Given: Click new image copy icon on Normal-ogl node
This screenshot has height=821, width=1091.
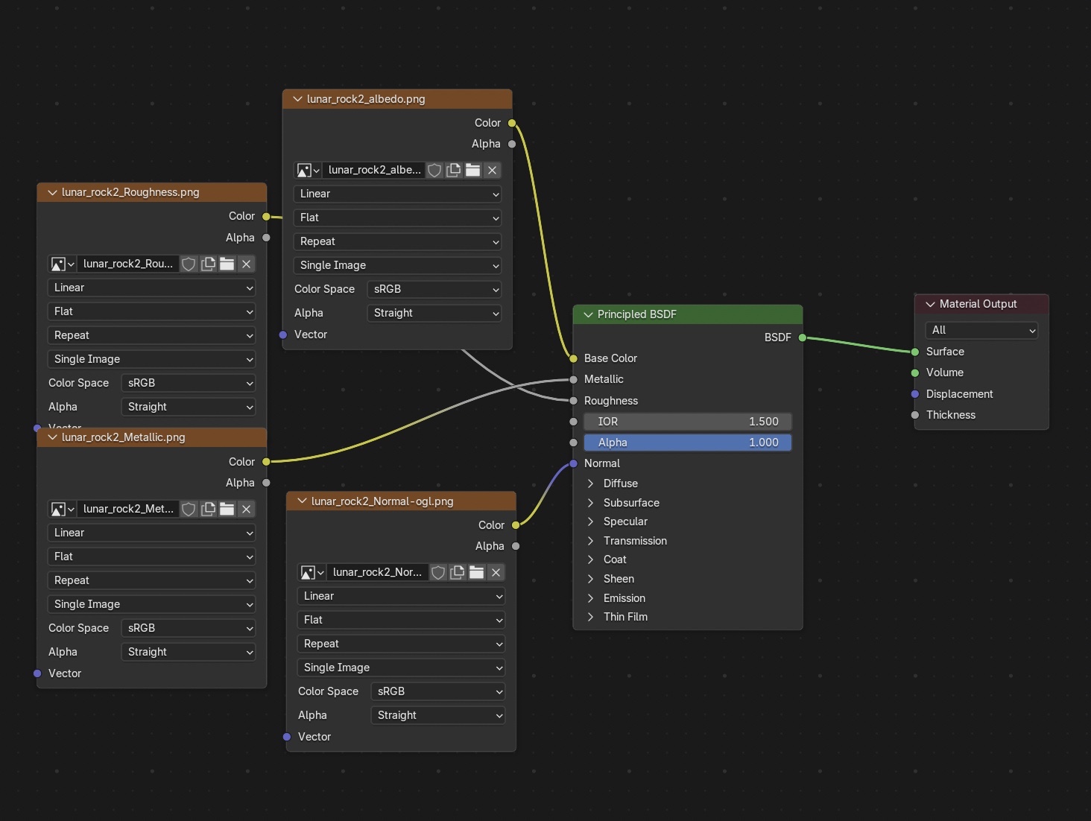Looking at the screenshot, I should click(x=458, y=573).
